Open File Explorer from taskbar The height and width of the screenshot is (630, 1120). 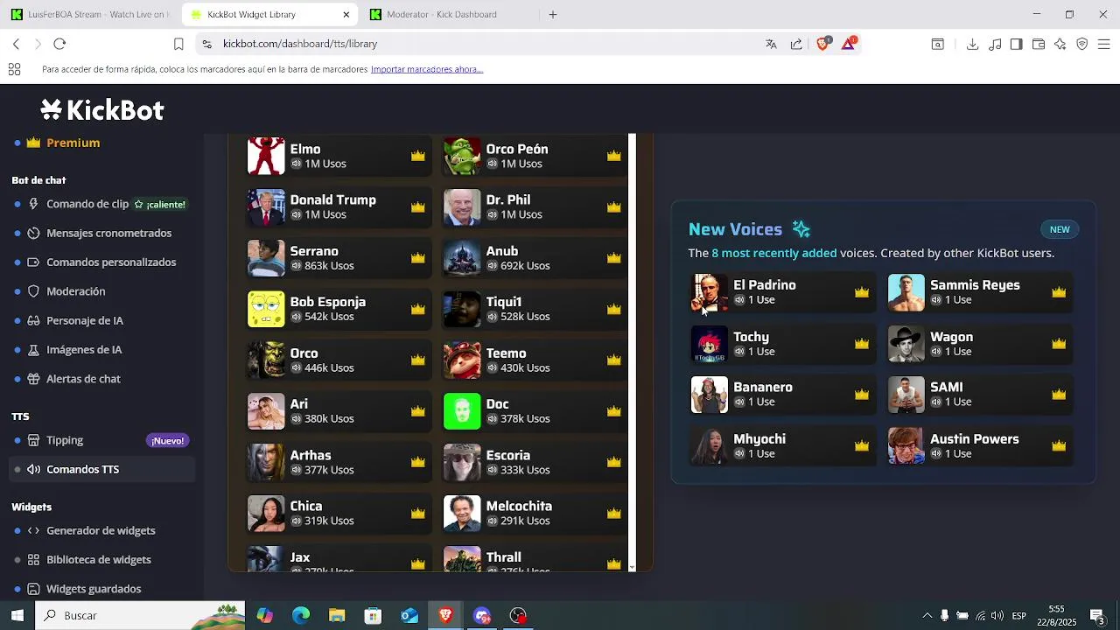[x=337, y=615]
